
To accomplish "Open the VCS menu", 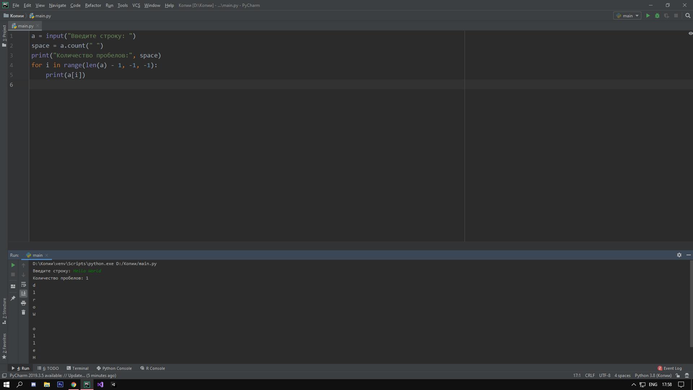I will tap(136, 5).
